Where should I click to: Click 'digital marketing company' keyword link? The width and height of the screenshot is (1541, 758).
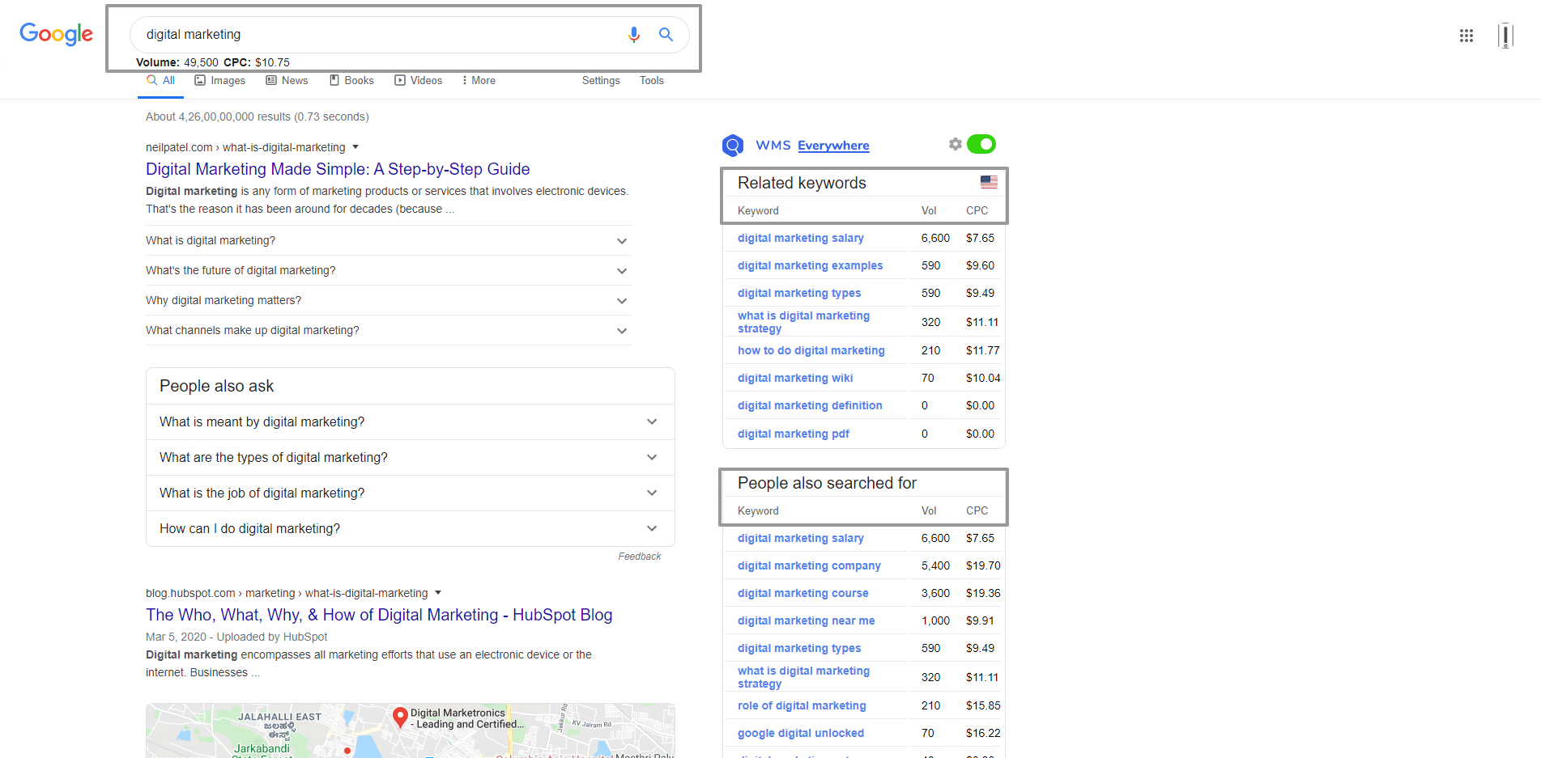coord(809,565)
